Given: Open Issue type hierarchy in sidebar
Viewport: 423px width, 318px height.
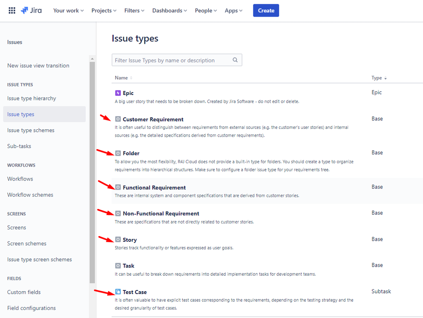Looking at the screenshot, I should click(x=31, y=98).
